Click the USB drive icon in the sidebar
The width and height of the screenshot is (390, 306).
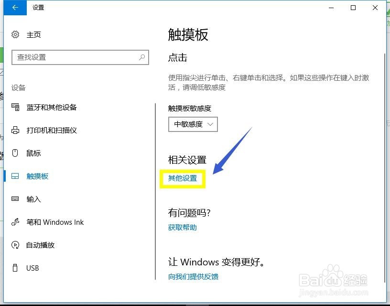coord(15,268)
